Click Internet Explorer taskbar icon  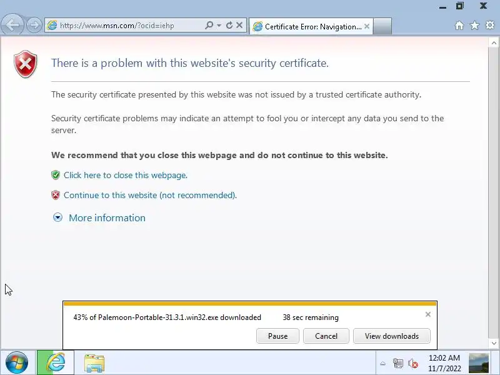point(56,362)
